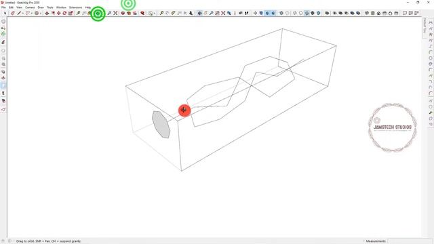Select the Rotate tool
The width and height of the screenshot is (434, 244).
pyautogui.click(x=64, y=13)
